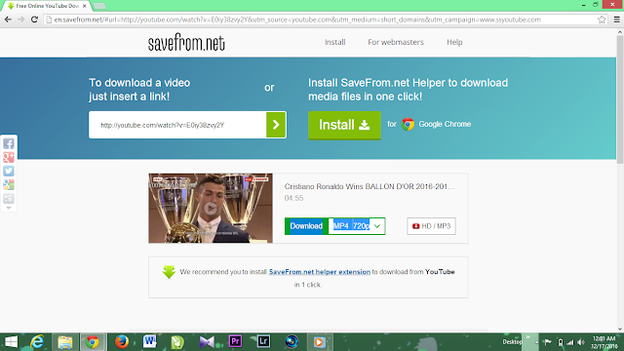Open File Explorer from taskbar
This screenshot has height=351, width=624.
pos(65,342)
